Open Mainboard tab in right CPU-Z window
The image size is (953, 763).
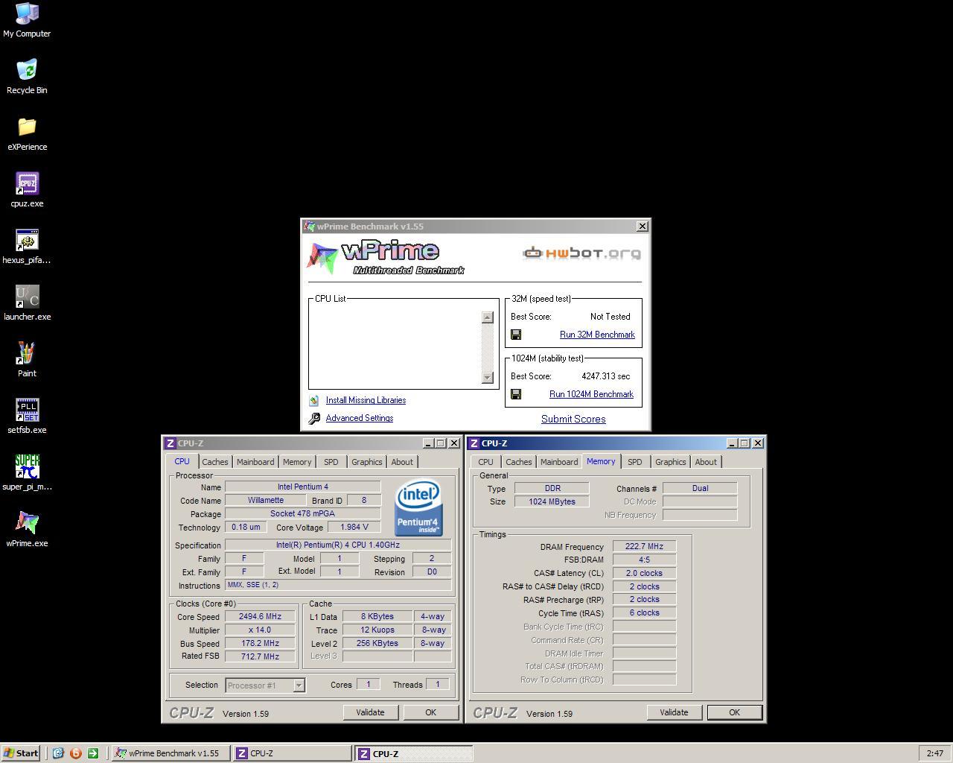tap(559, 462)
